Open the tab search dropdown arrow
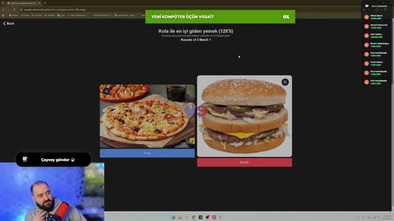Image resolution: width=394 pixels, height=221 pixels. click(x=3, y=3)
